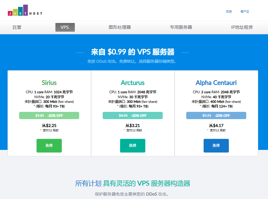Click the 从$2.25 price on Sirius
The image size is (268, 199).
tap(49, 126)
